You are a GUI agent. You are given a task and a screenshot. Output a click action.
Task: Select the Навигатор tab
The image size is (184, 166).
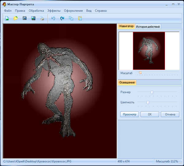126,26
